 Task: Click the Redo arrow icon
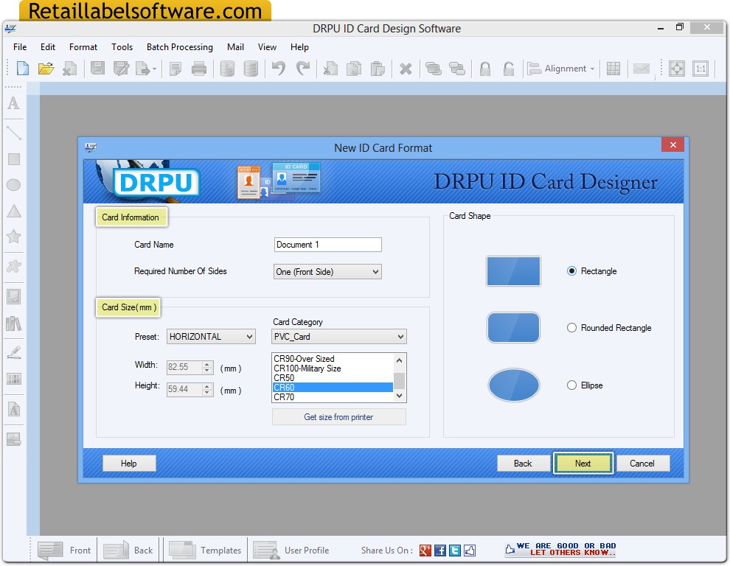302,69
